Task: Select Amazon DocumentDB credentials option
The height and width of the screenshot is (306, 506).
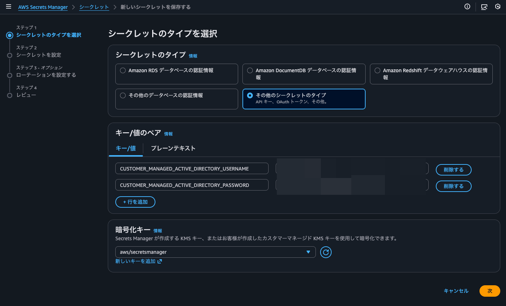Action: pos(250,70)
